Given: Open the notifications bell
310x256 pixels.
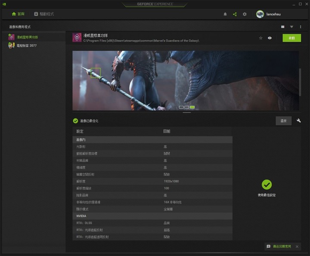Looking at the screenshot, I should tap(225, 14).
